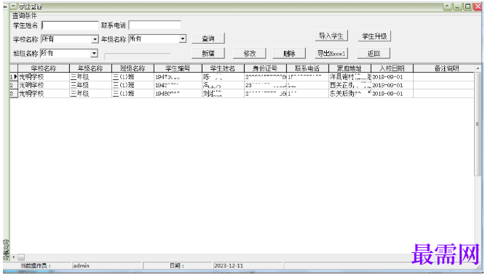Click 三(1)班 cell in row 1
Screen dimensions: 493x277
point(133,76)
